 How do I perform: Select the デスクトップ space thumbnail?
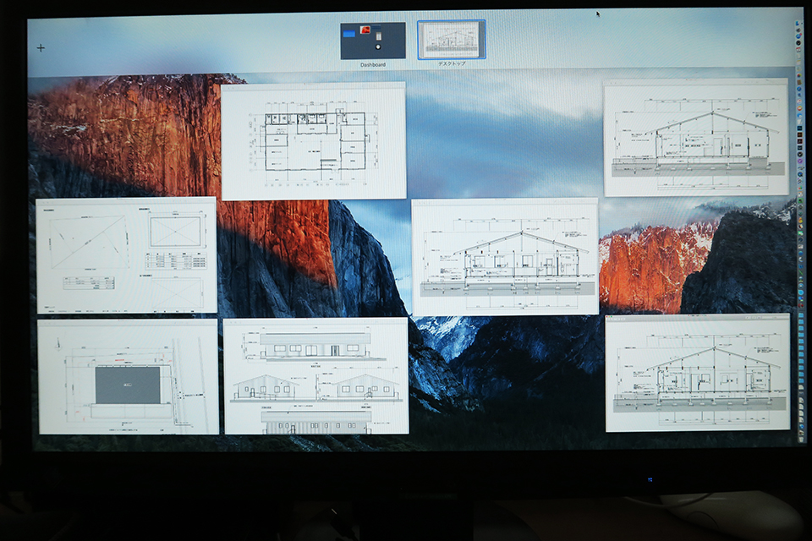[452, 40]
